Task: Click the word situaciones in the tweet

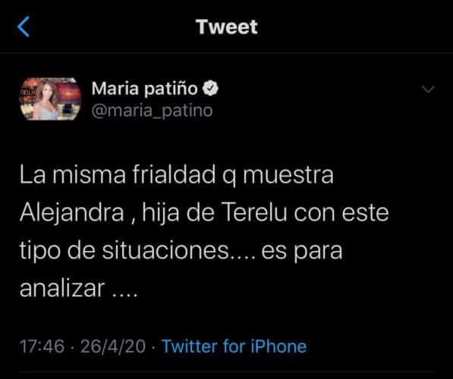Action: tap(166, 250)
